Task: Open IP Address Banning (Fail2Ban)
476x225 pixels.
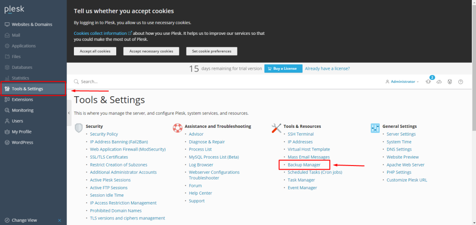Action: coord(119,142)
